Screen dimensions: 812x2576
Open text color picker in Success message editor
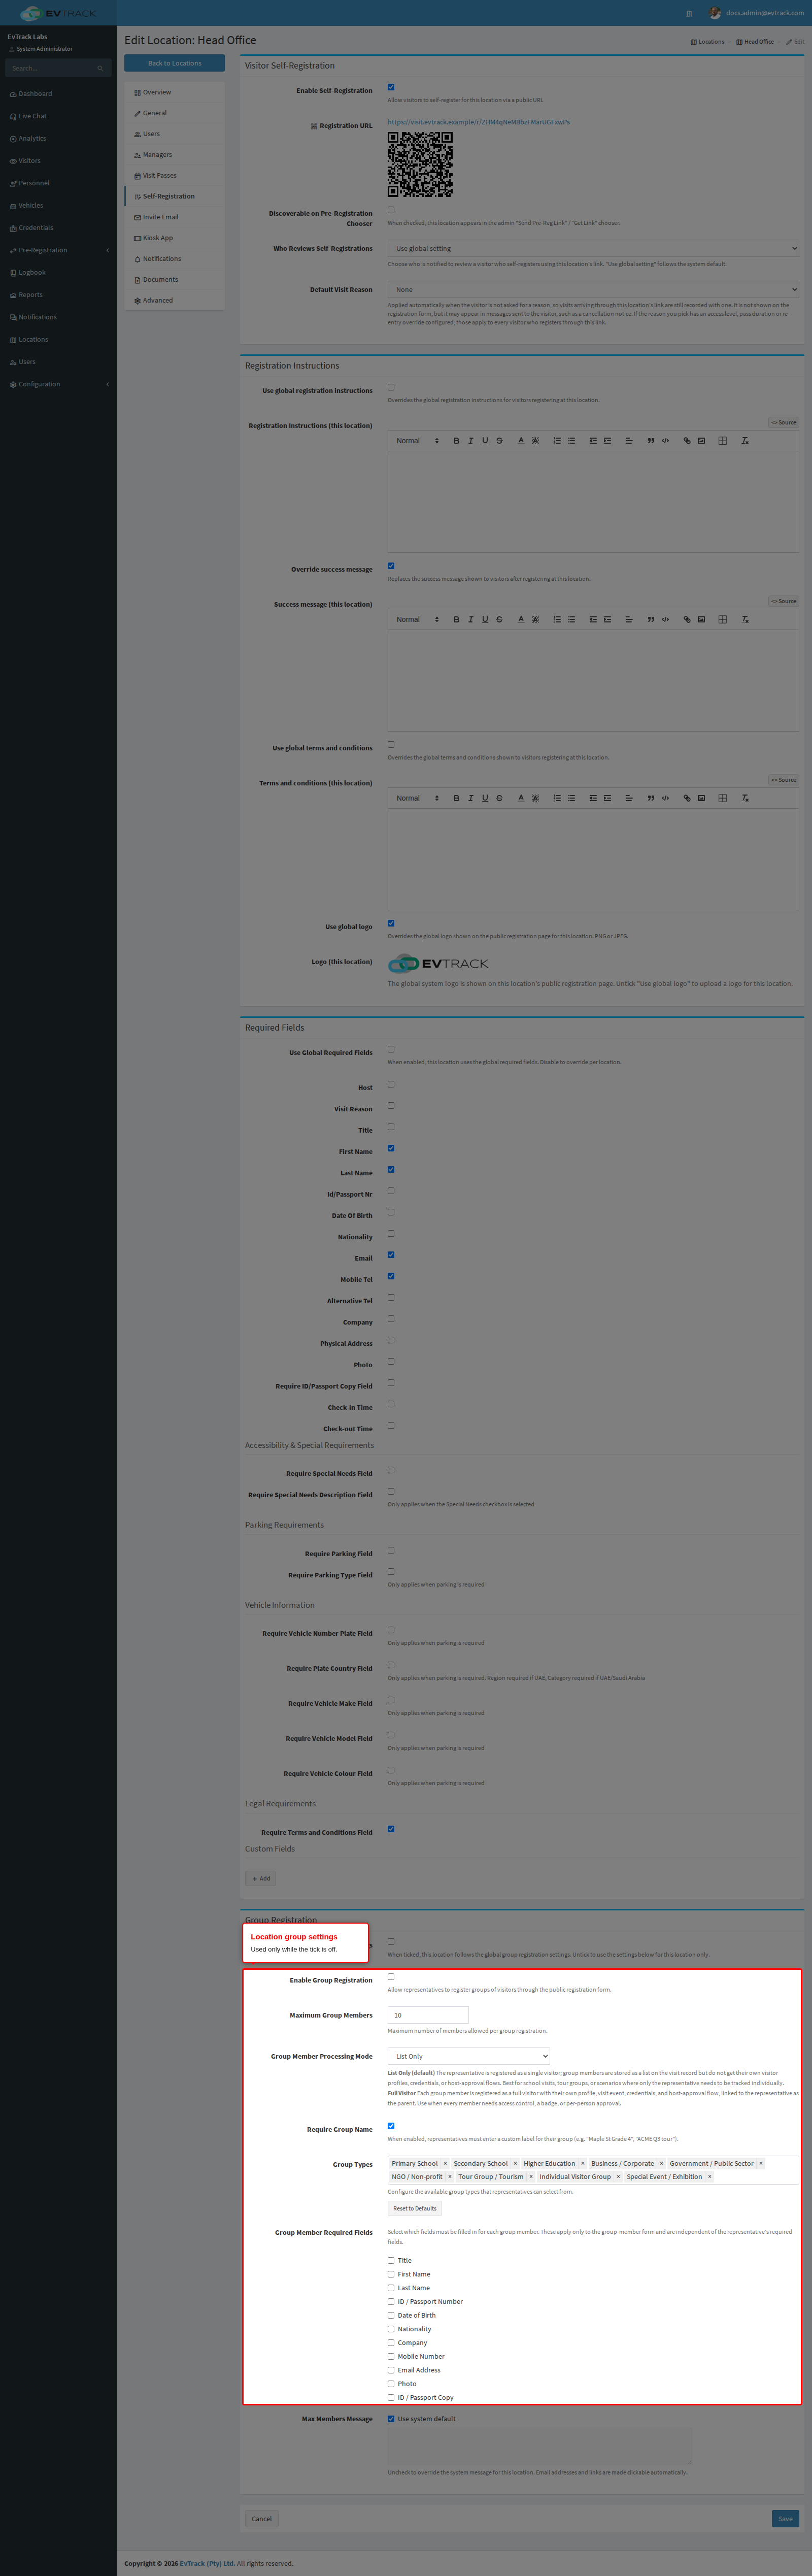point(521,620)
